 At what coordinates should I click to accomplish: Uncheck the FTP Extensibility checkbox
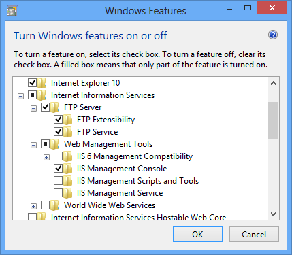(x=58, y=119)
